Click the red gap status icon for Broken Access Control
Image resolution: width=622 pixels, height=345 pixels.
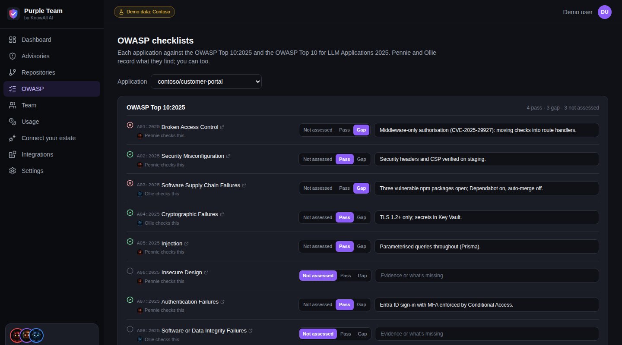point(130,125)
